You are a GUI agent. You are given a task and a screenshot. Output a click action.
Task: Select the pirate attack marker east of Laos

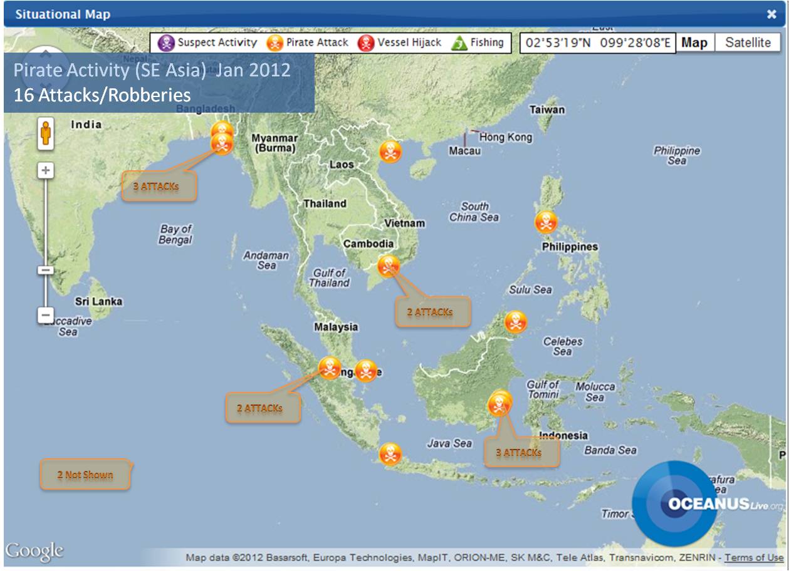coord(390,151)
